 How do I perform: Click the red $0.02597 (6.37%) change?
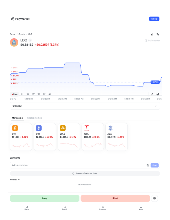point(47,45)
